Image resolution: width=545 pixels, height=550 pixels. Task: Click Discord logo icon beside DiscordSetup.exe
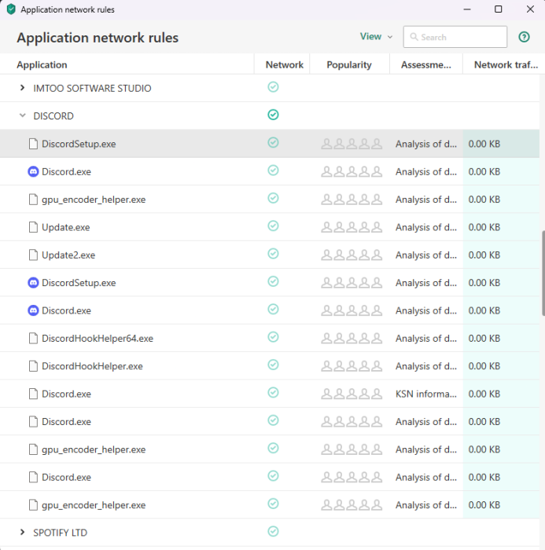[33, 283]
